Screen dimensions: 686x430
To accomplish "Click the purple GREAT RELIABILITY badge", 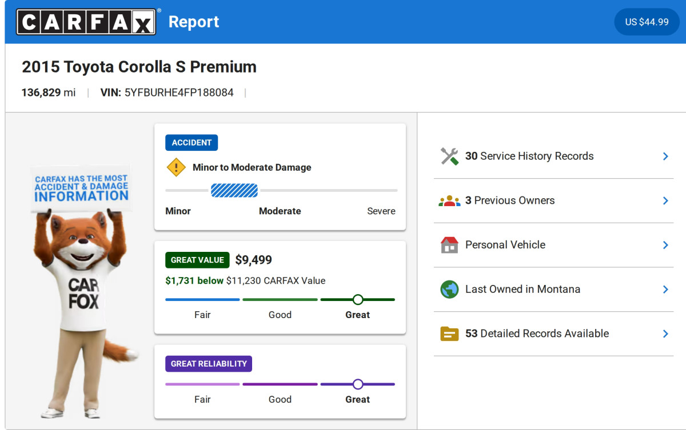I will click(x=209, y=364).
